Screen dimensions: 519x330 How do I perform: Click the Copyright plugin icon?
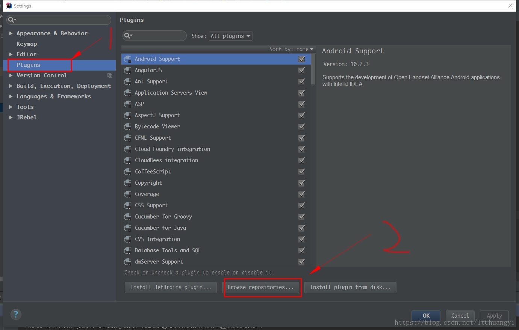tap(128, 183)
